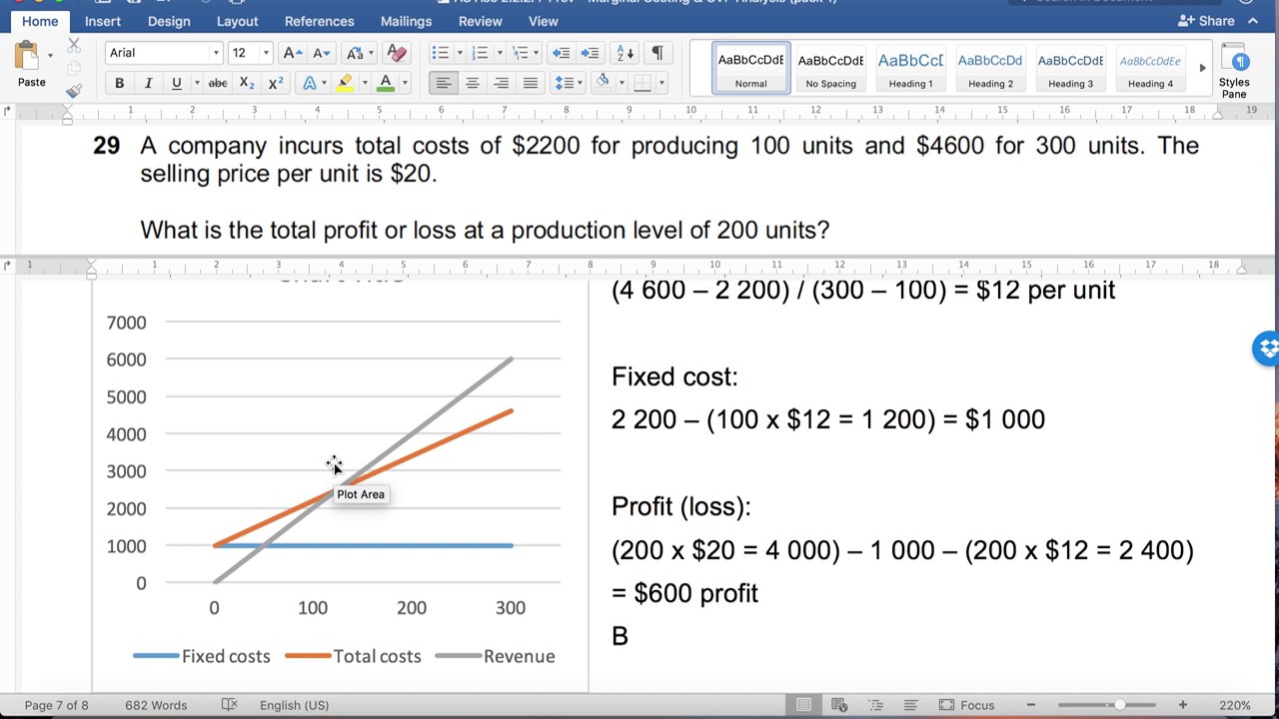Click the zoom slider handle

coord(1120,705)
